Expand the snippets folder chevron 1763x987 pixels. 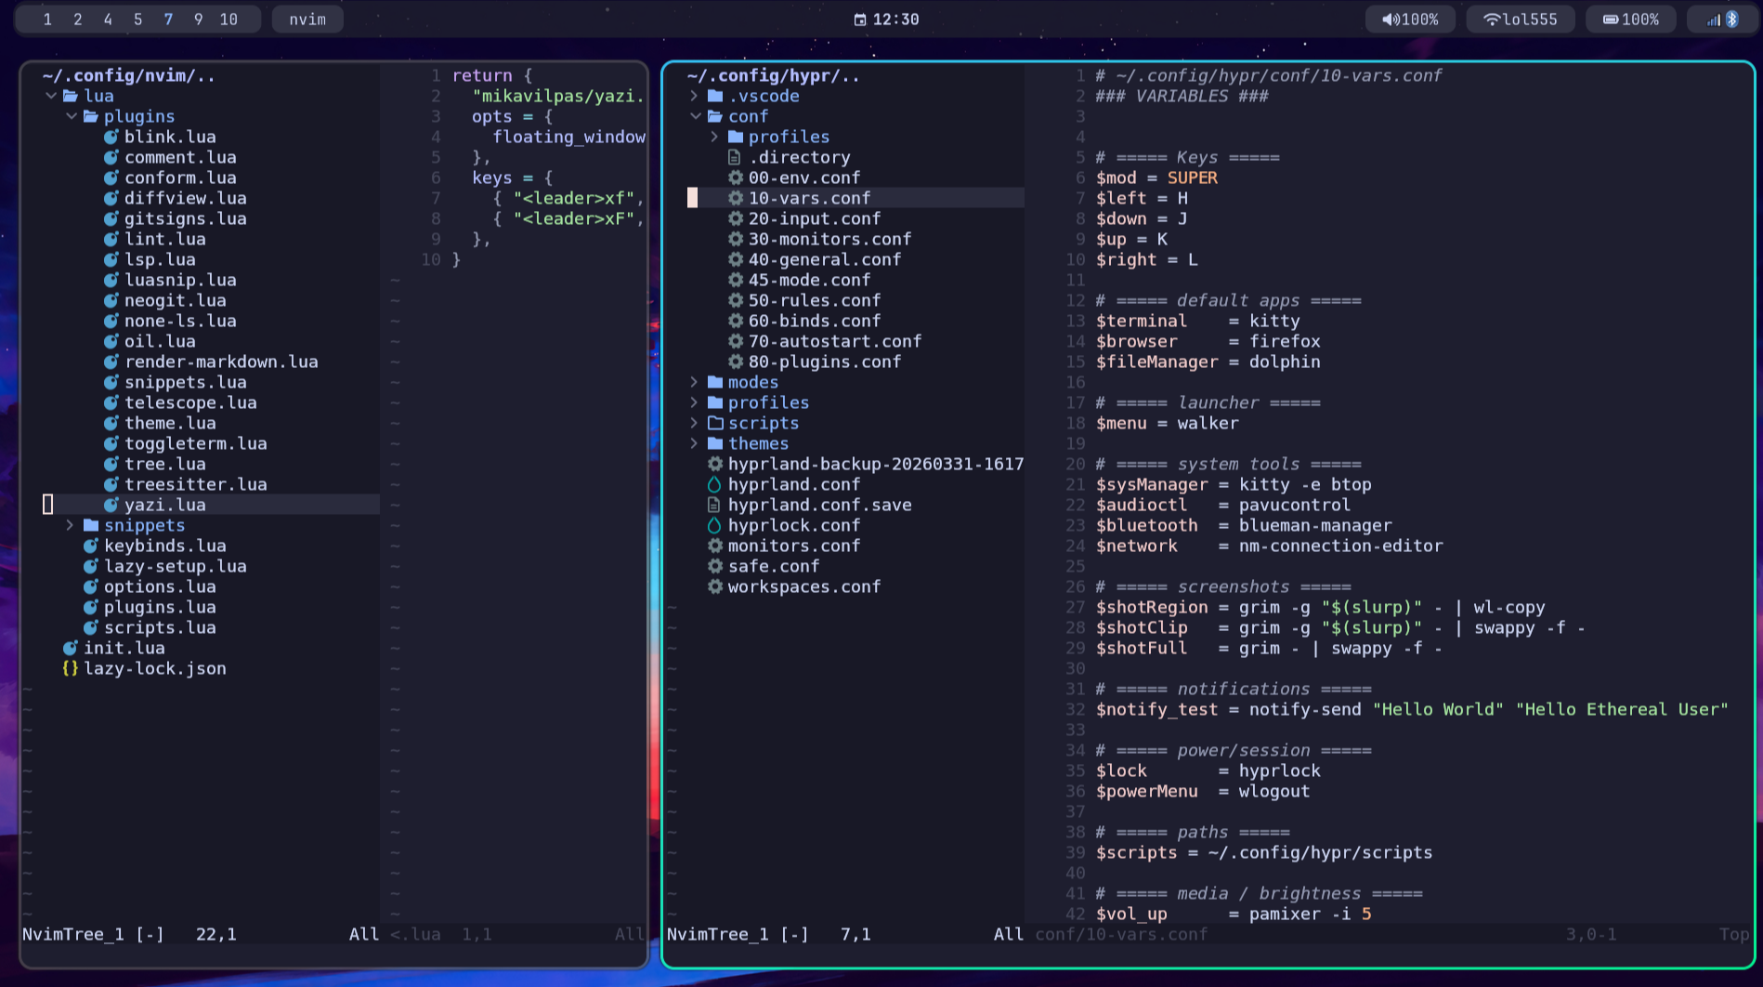point(71,525)
